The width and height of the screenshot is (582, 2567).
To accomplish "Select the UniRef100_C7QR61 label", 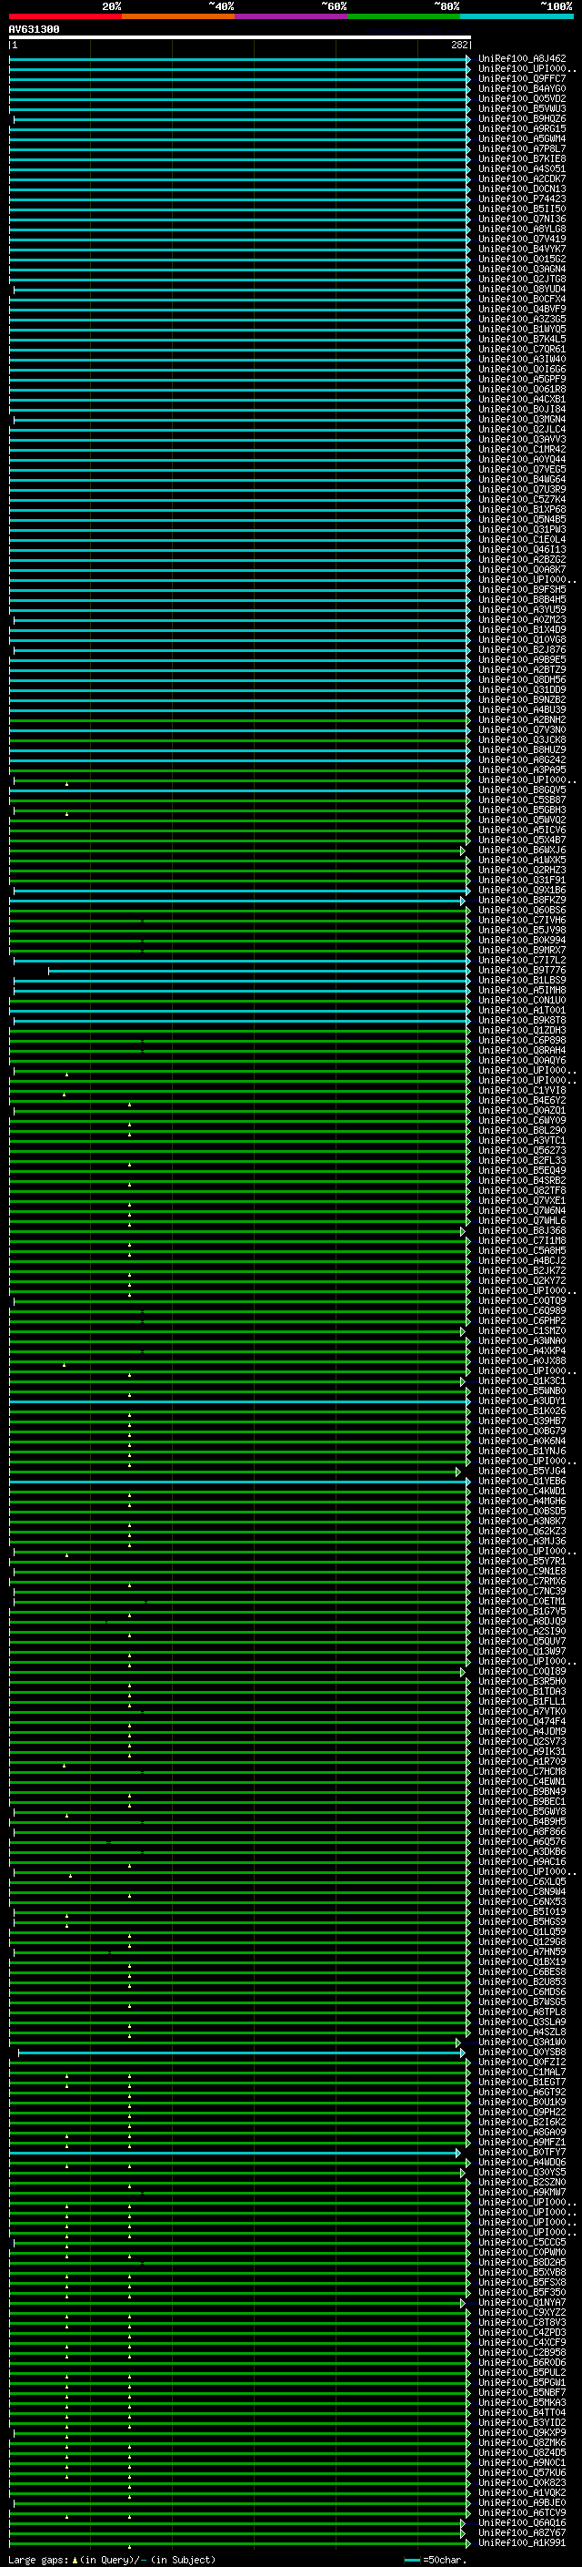I will (521, 349).
